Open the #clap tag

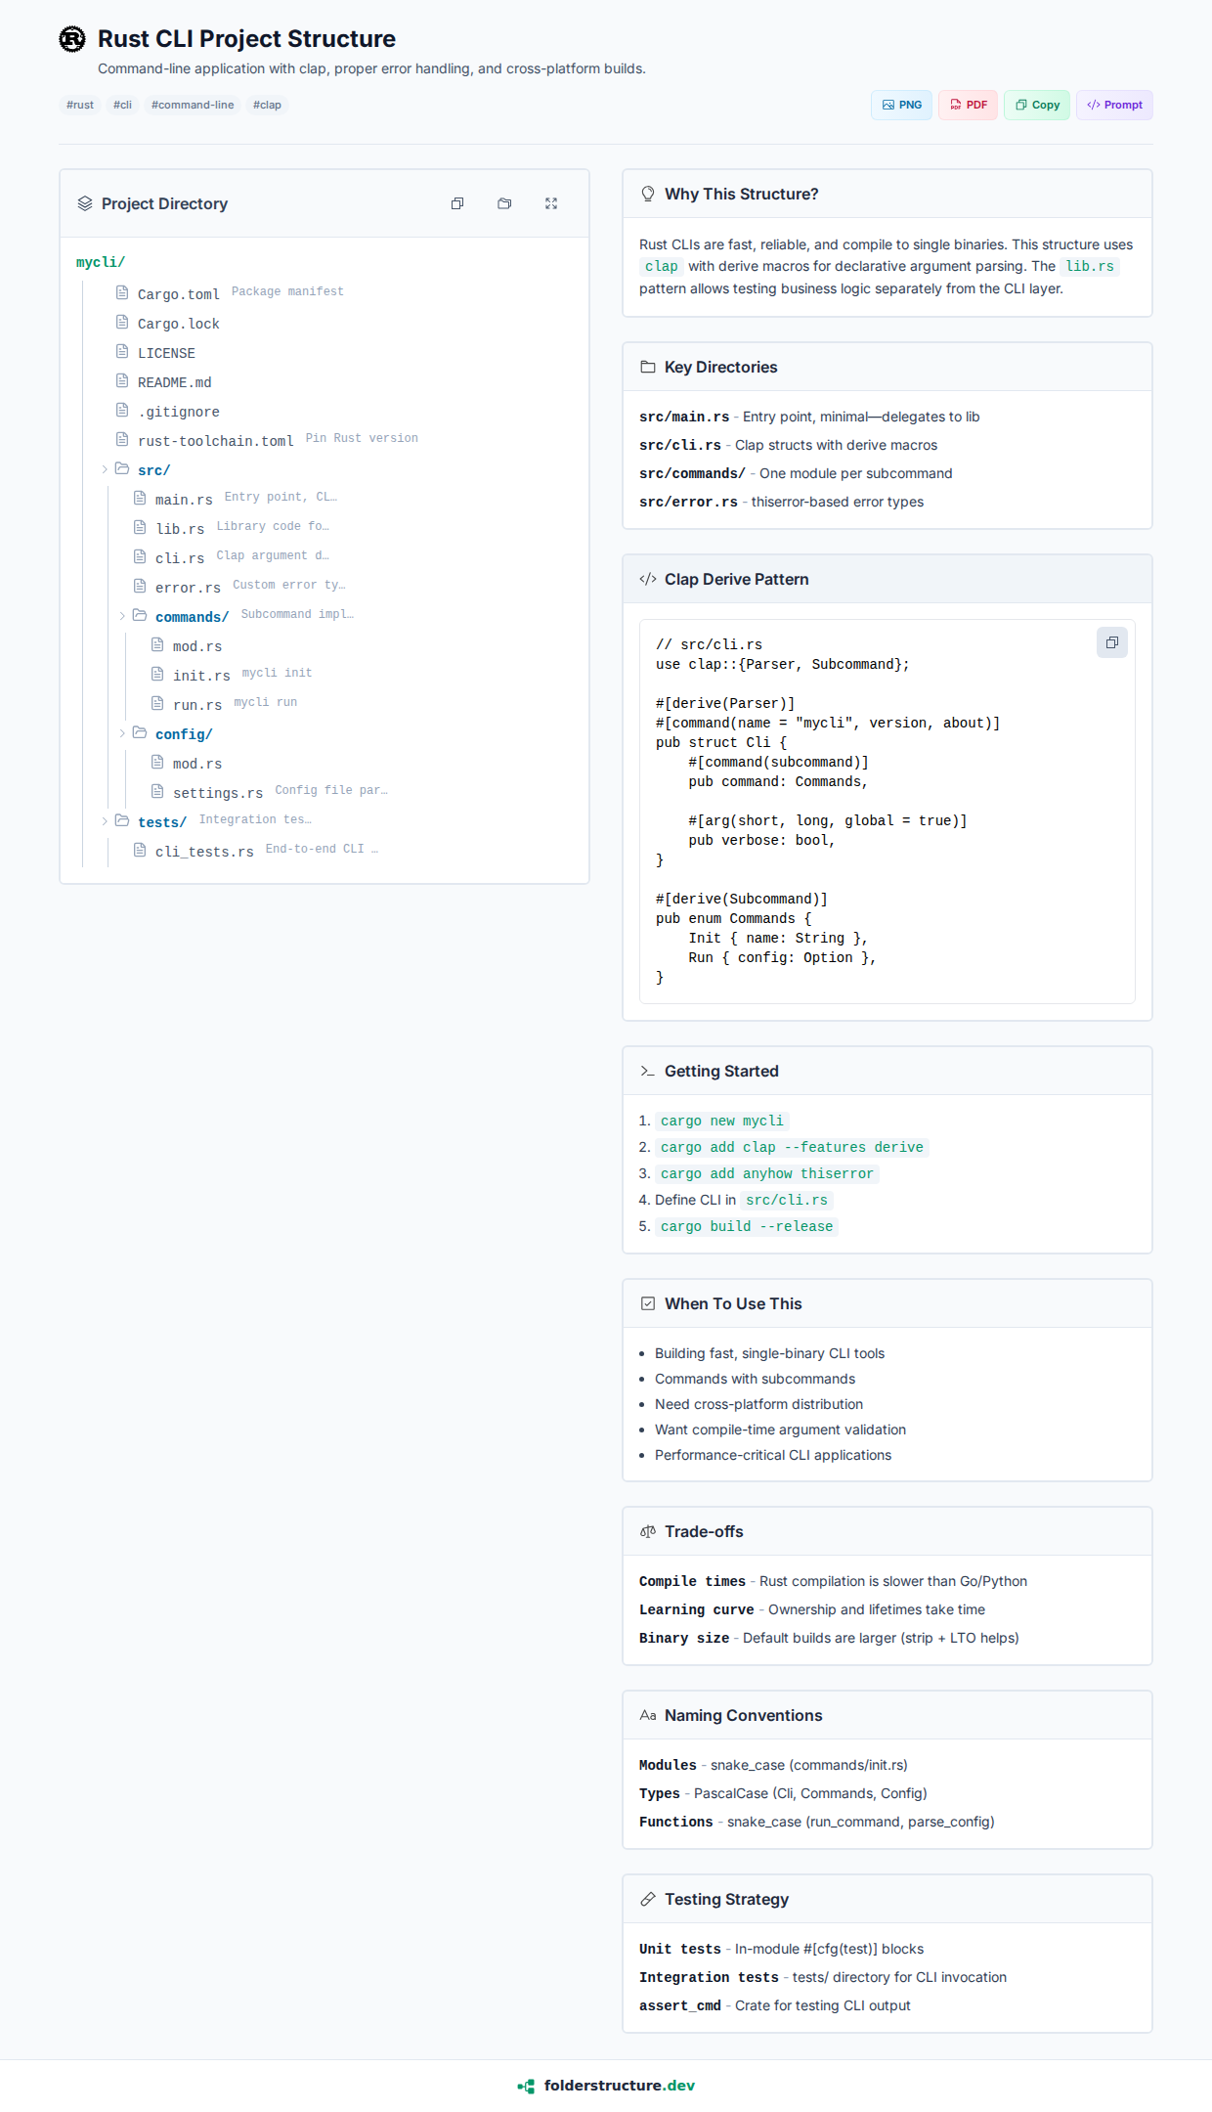coord(267,105)
